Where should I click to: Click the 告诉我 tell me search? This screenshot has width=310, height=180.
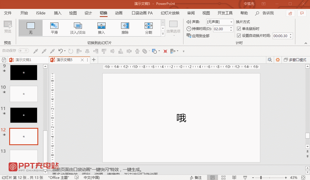[x=265, y=13]
